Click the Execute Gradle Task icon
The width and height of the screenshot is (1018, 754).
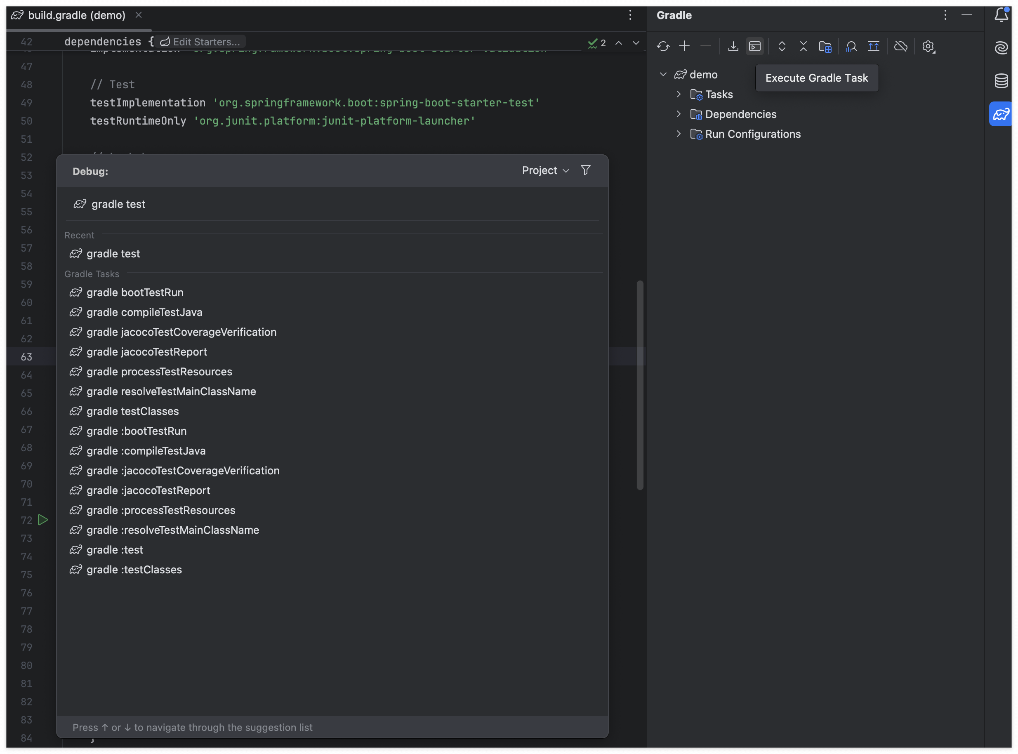click(754, 46)
